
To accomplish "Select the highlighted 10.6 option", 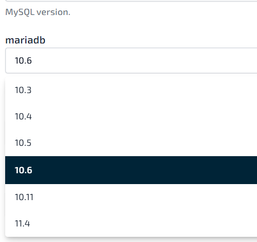I will pos(131,170).
